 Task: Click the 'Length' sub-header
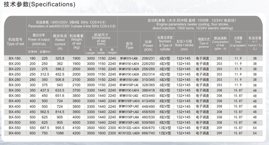click(x=90, y=51)
